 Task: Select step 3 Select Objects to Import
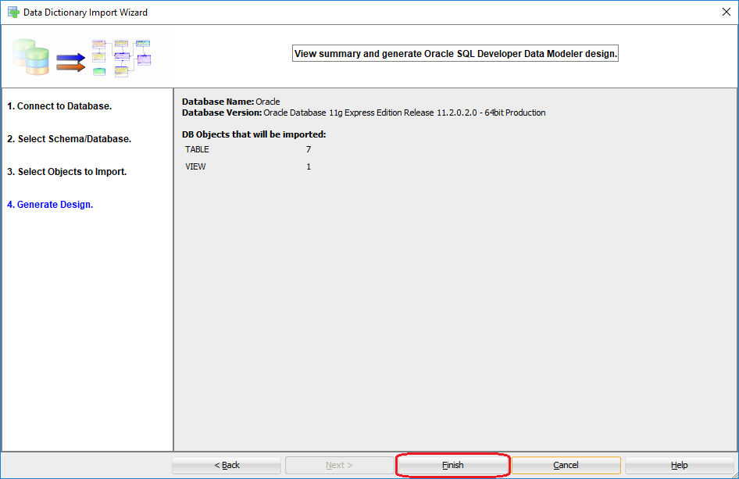66,172
